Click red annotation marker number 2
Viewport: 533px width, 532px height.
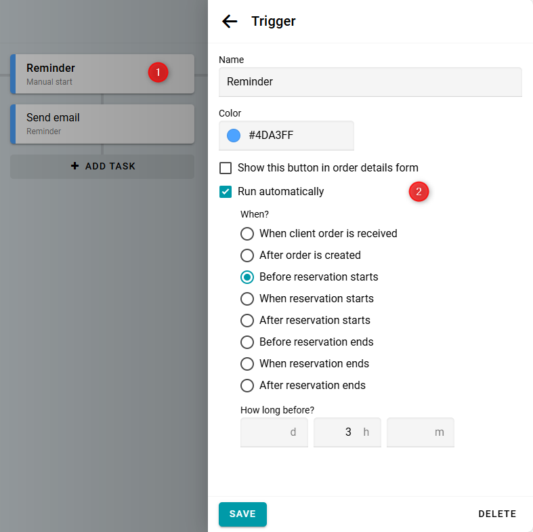pyautogui.click(x=419, y=192)
